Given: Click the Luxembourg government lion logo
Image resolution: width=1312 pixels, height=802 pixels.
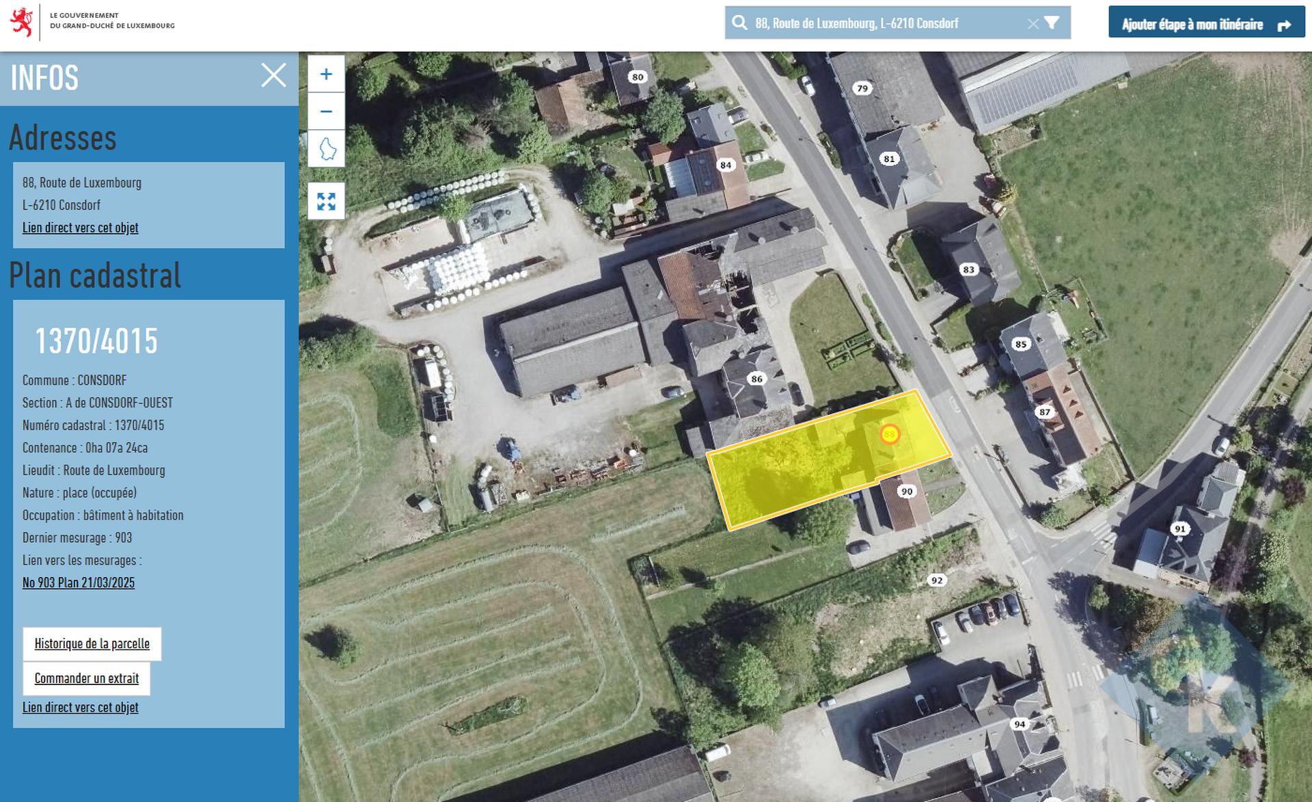Looking at the screenshot, I should click(22, 22).
